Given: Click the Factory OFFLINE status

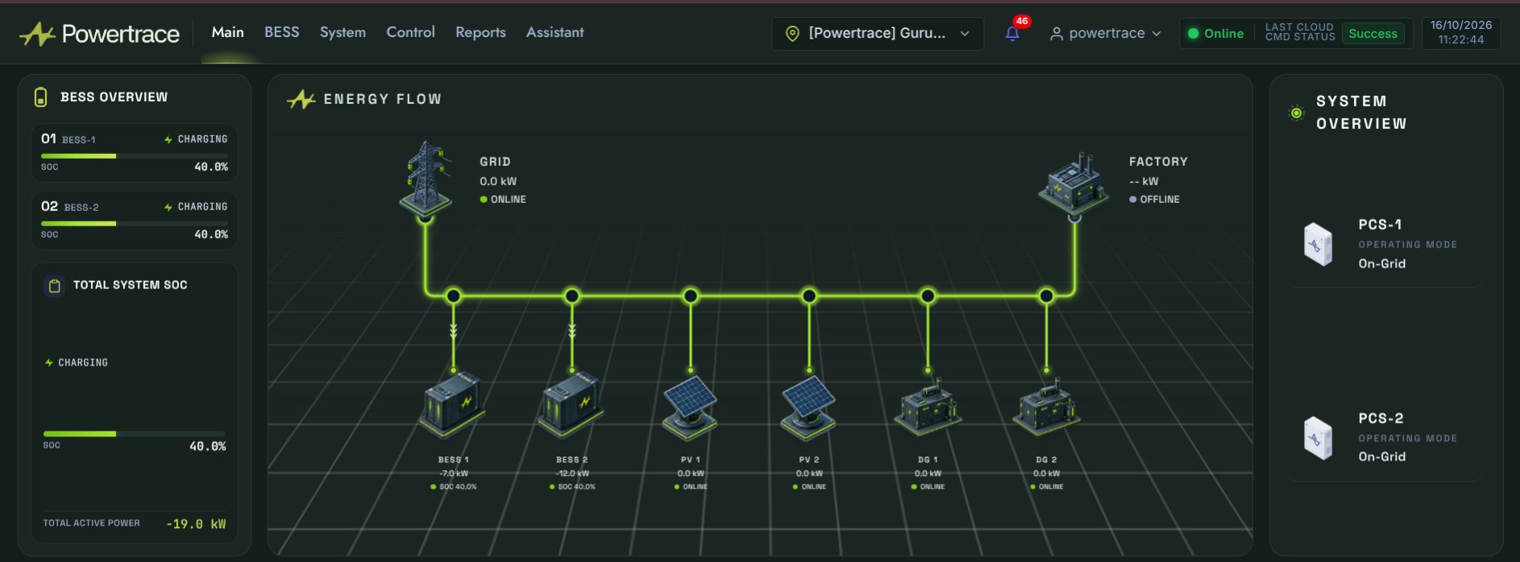Looking at the screenshot, I should [1154, 200].
